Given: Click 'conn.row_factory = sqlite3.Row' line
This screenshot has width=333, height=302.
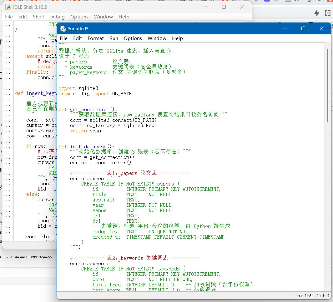Looking at the screenshot, I should [112, 126].
